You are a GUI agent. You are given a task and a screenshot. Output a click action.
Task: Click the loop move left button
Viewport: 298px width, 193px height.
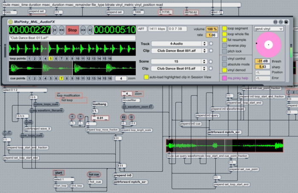[x=72, y=117]
